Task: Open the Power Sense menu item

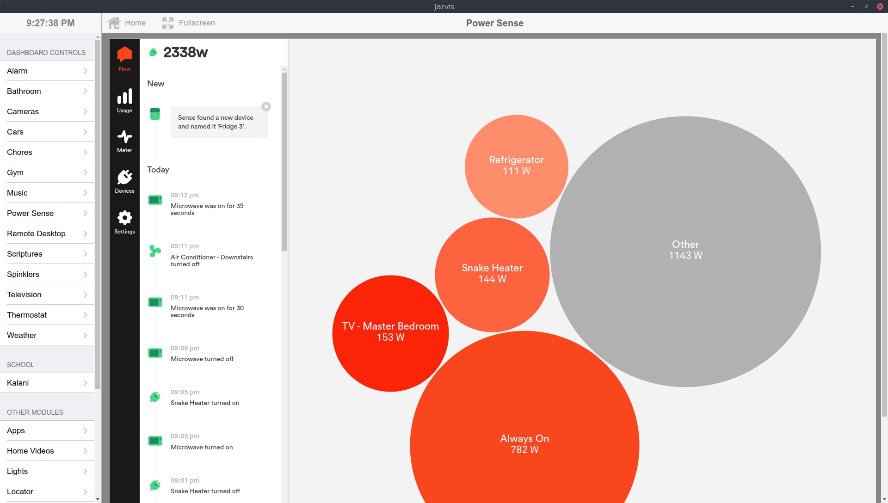Action: pyautogui.click(x=31, y=213)
